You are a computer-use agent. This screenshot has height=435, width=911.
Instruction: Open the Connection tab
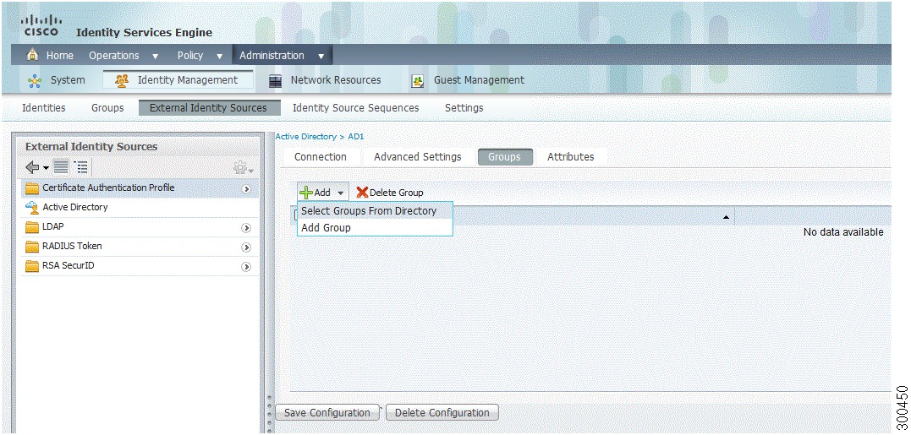(x=320, y=156)
